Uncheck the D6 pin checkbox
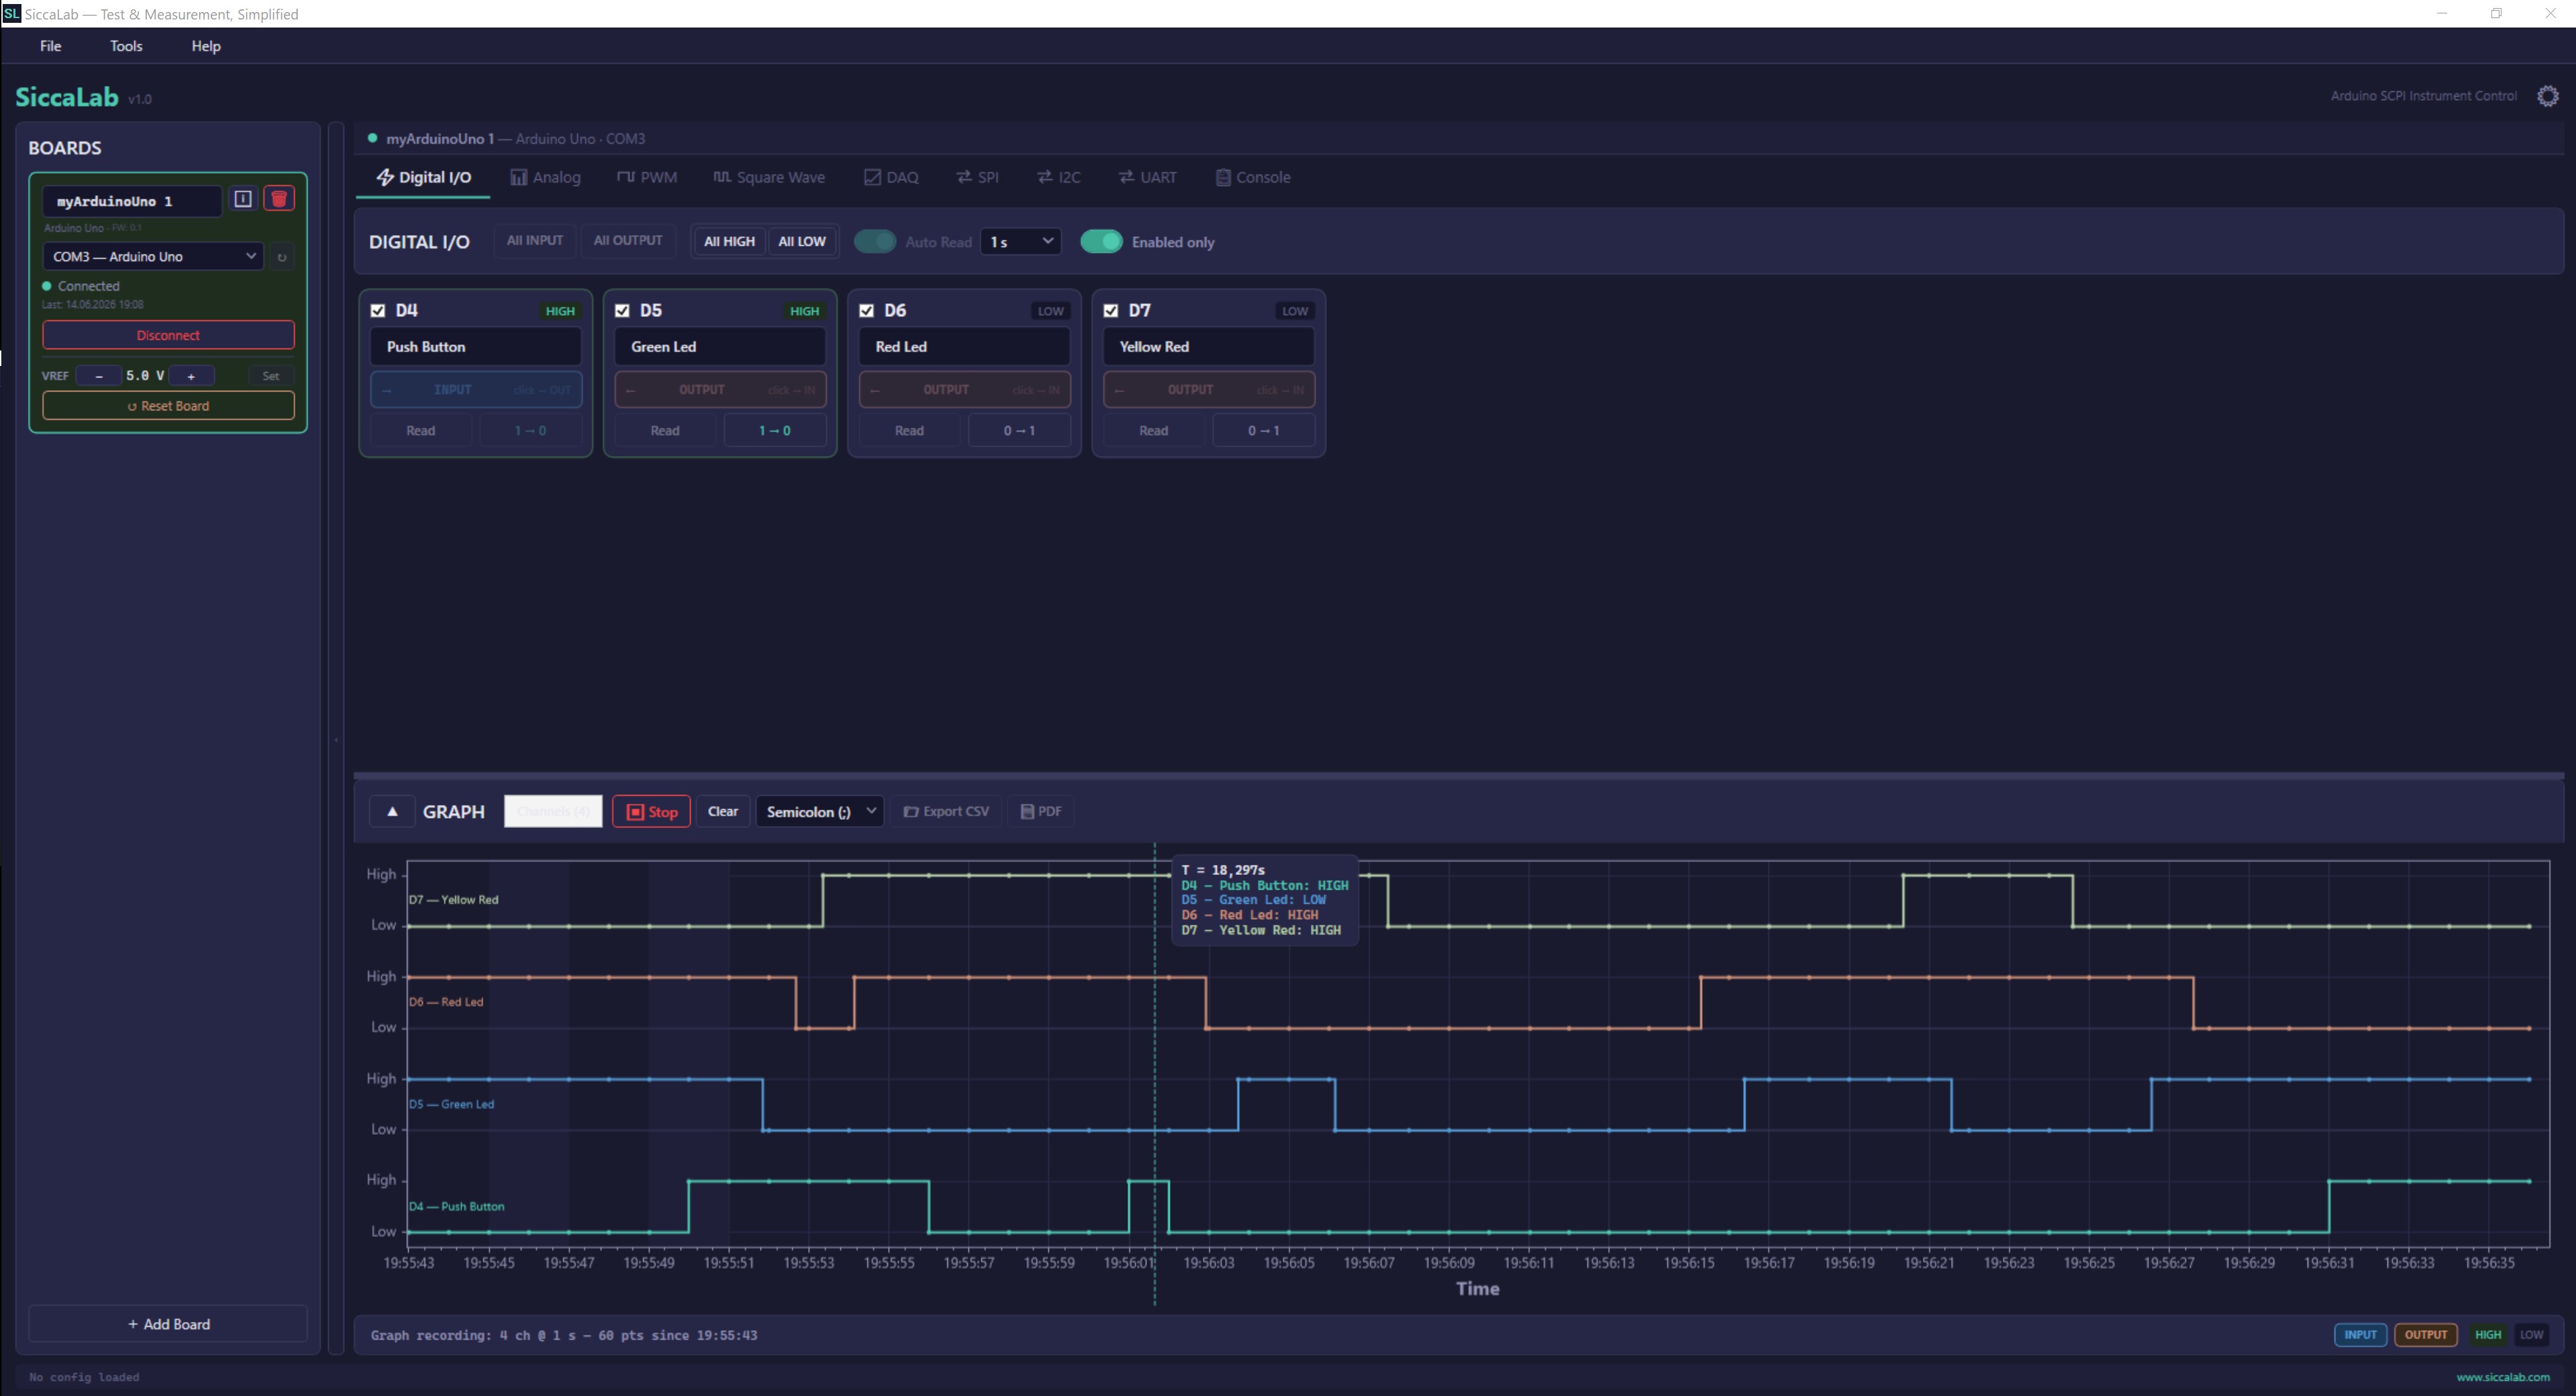The image size is (2576, 1396). tap(867, 311)
